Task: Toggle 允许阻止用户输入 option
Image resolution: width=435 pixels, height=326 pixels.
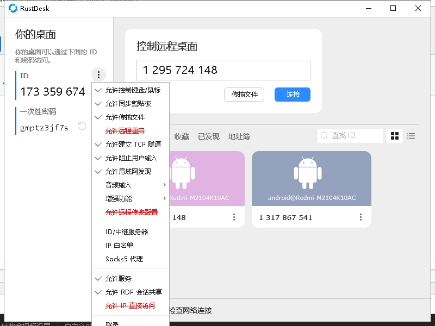Action: click(130, 158)
